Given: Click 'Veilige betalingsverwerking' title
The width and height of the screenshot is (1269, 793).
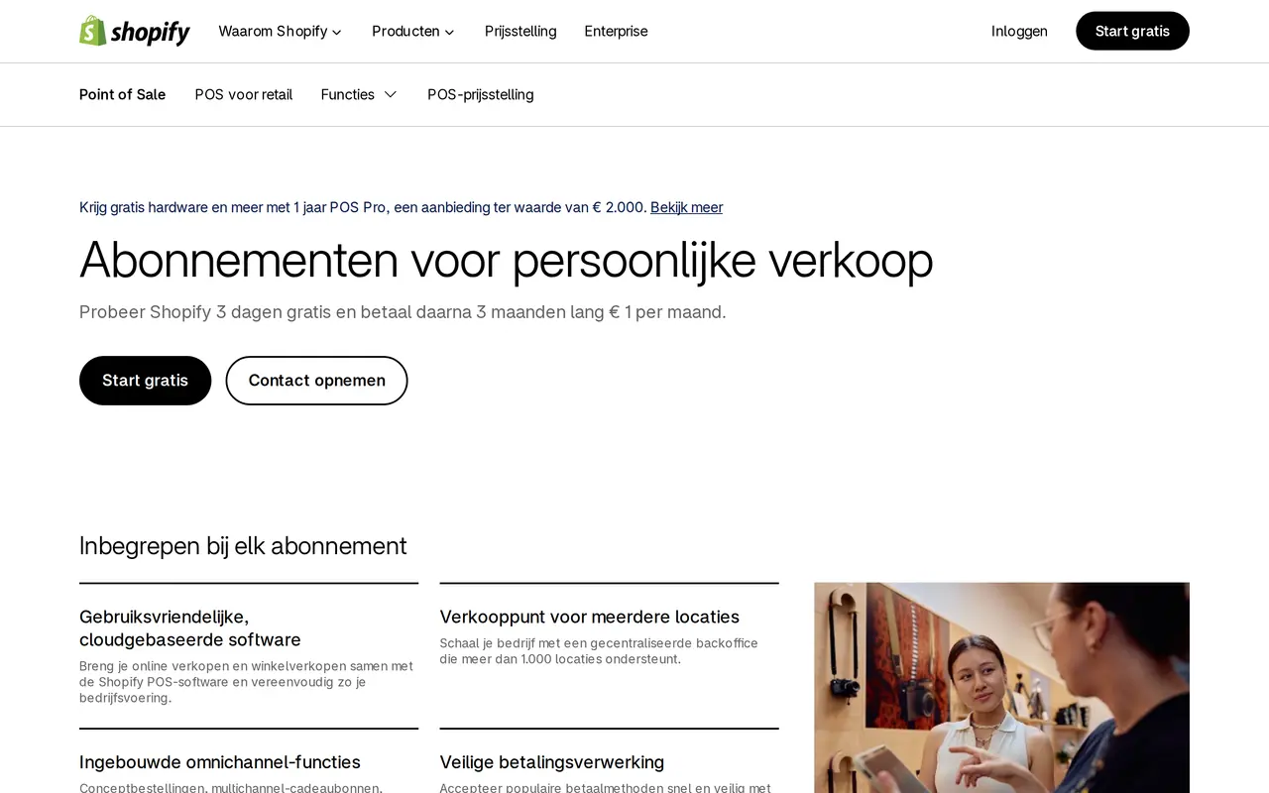Looking at the screenshot, I should [x=552, y=762].
